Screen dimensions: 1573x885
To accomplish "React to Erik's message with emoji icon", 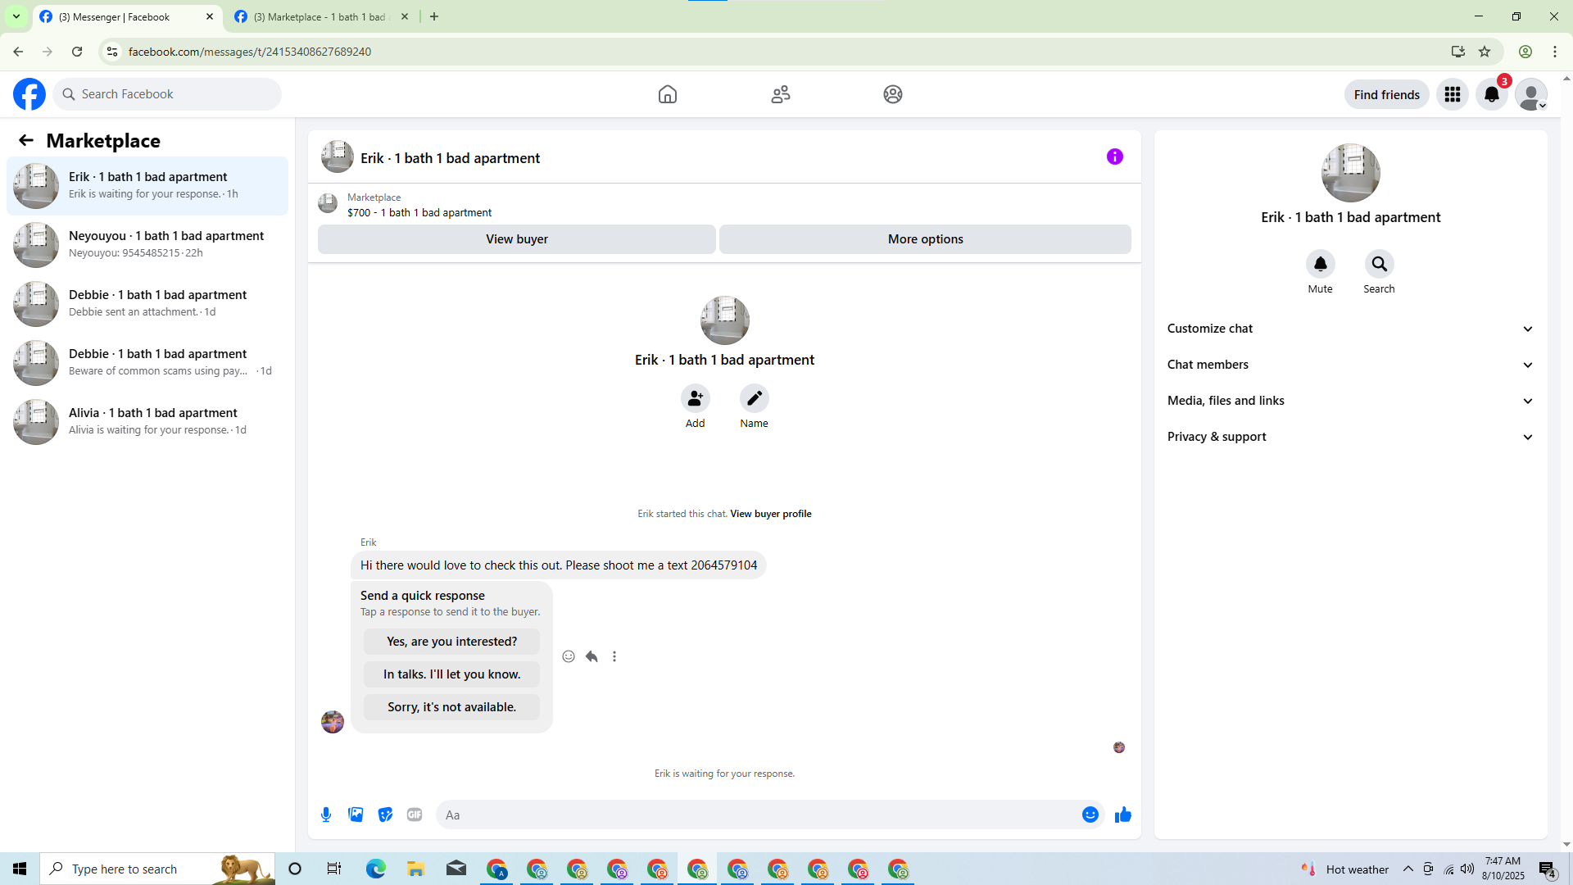I will point(569,656).
